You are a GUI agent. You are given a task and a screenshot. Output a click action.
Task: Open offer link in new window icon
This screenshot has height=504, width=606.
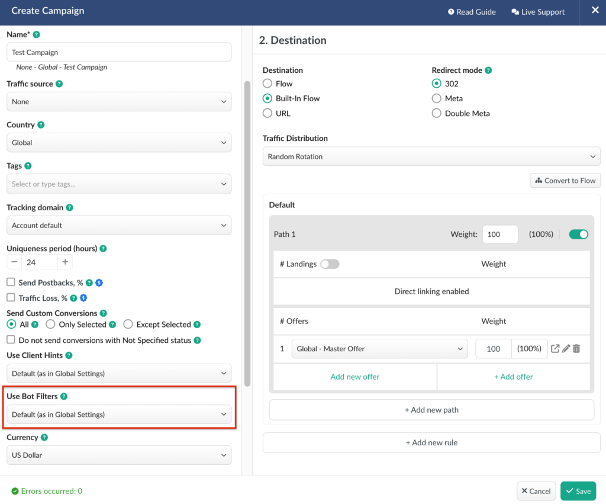click(555, 349)
